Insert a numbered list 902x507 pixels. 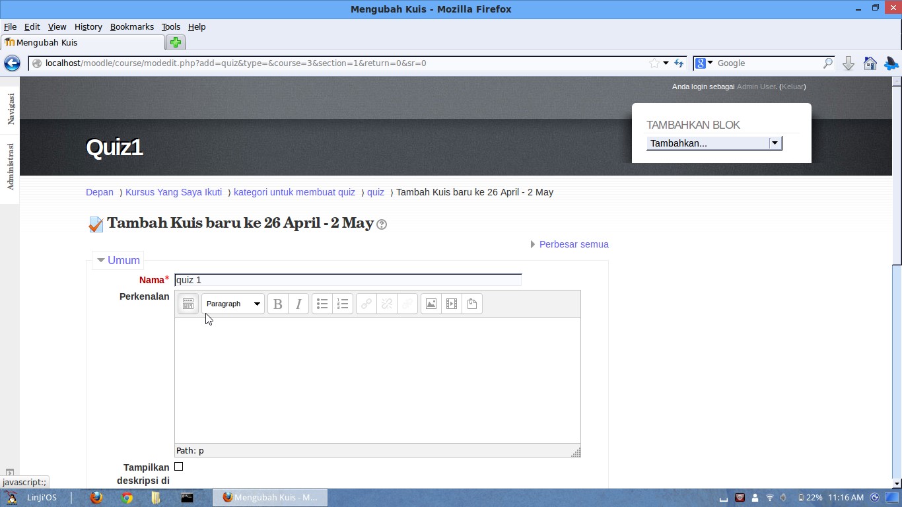pyautogui.click(x=343, y=304)
